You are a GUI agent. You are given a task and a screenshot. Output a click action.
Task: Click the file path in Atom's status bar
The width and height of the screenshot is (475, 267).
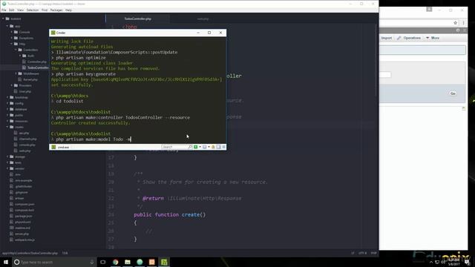coord(30,253)
